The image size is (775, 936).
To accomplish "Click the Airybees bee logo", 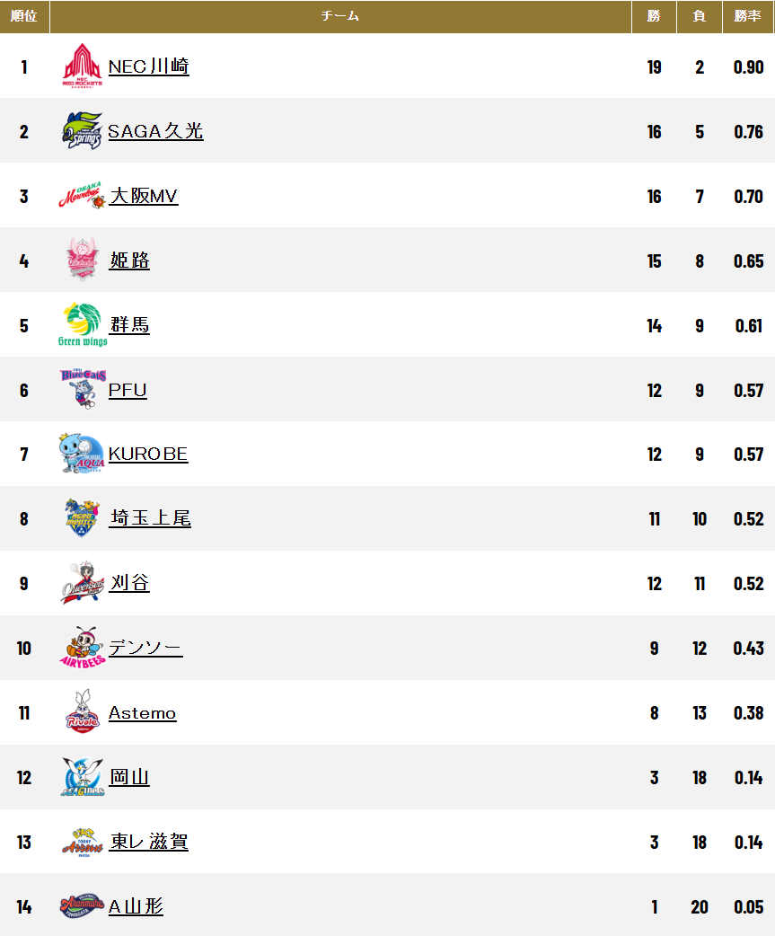I will [x=83, y=648].
